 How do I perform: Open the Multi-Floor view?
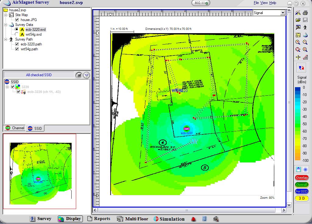(133, 219)
